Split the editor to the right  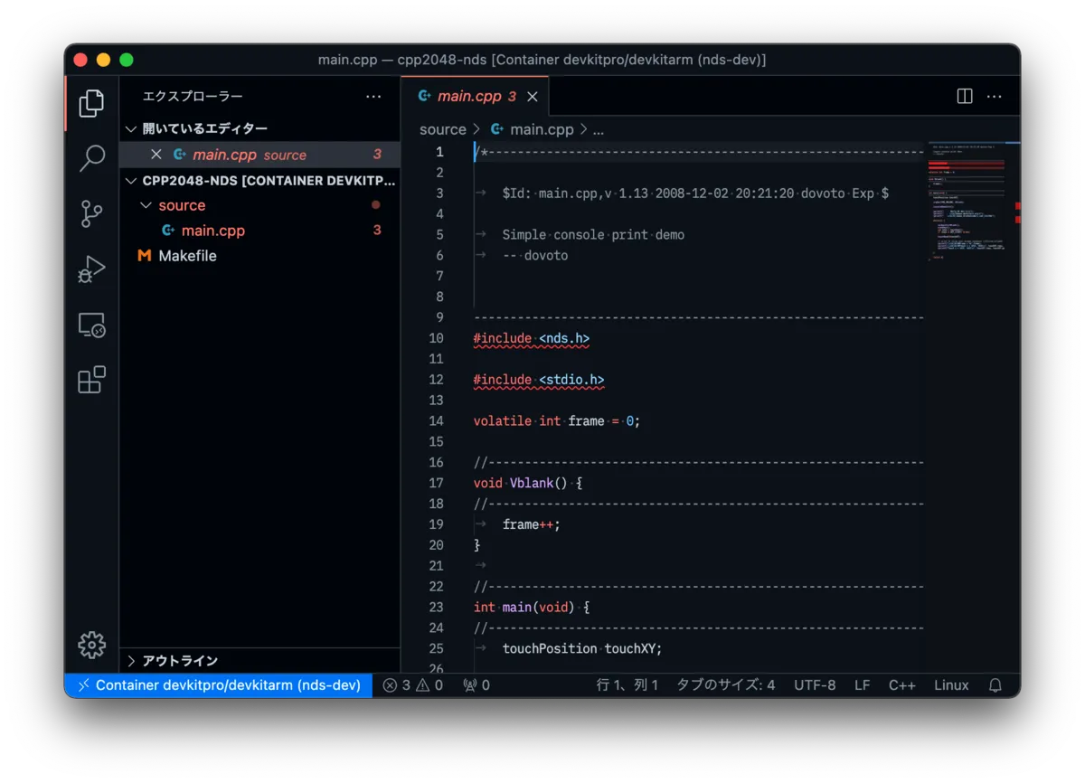pos(965,97)
